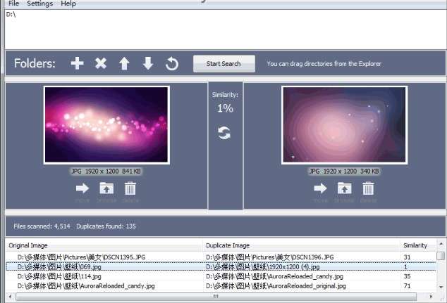Move folder up with up arrow icon
The width and height of the screenshot is (447, 303).
click(x=124, y=63)
